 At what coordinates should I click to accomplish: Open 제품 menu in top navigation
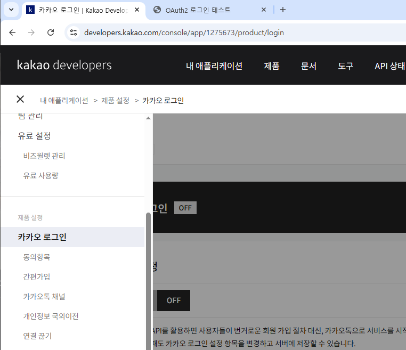pyautogui.click(x=272, y=66)
